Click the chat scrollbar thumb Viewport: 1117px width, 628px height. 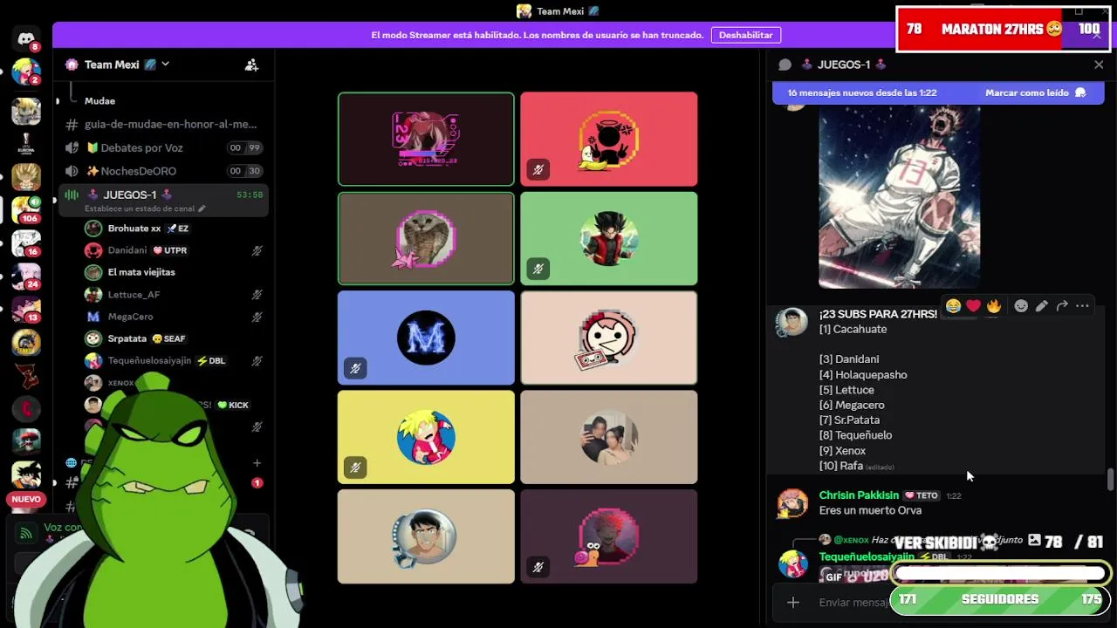click(1110, 480)
